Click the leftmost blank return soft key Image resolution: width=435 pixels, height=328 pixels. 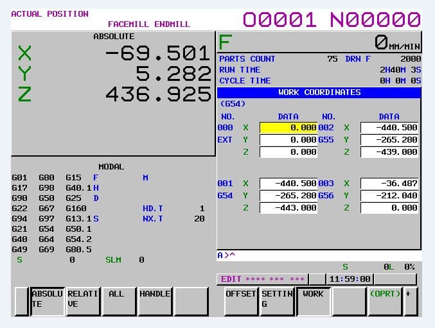pyautogui.click(x=22, y=302)
